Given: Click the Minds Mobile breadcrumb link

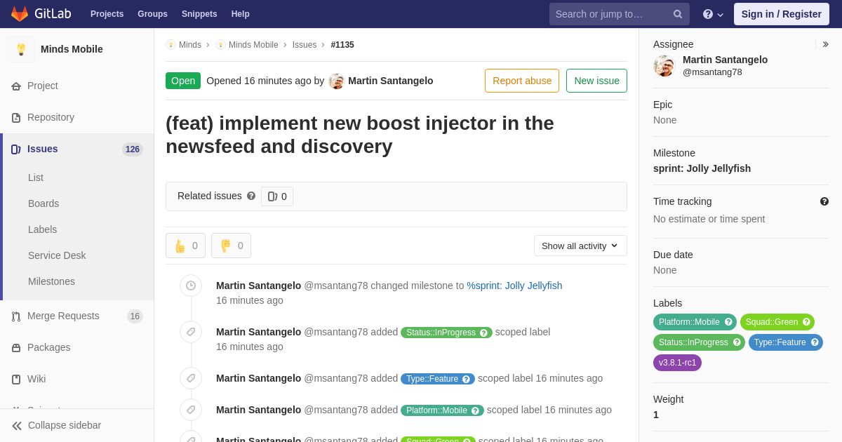Looking at the screenshot, I should click(x=253, y=45).
